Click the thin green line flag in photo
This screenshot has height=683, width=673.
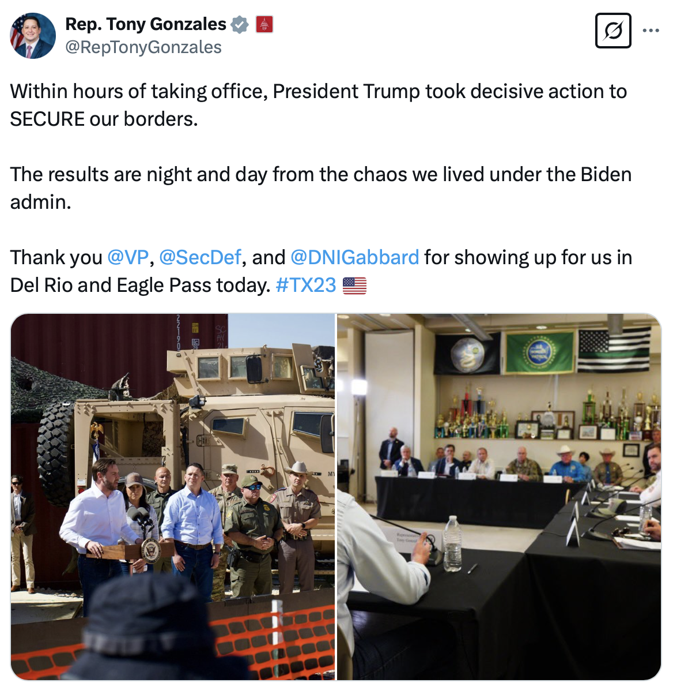(614, 350)
